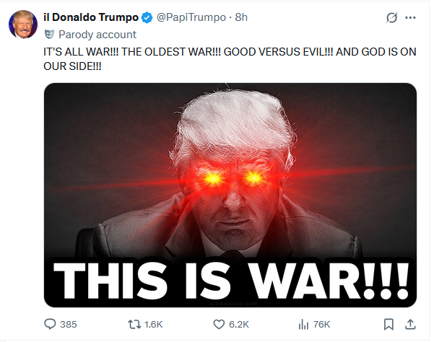View post analytics bar chart icon
This screenshot has width=434, height=342.
(x=303, y=324)
